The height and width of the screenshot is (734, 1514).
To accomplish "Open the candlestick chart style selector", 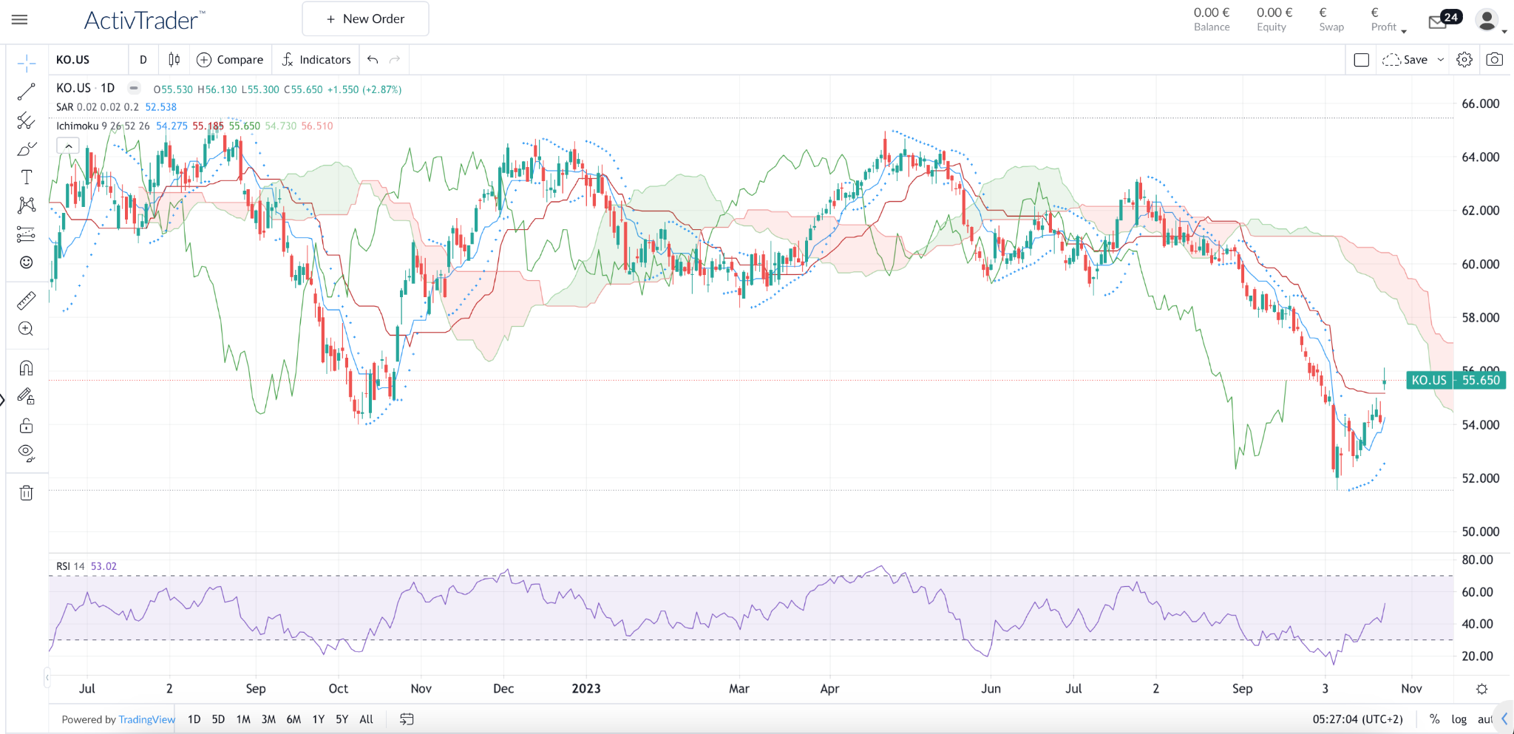I will [174, 60].
